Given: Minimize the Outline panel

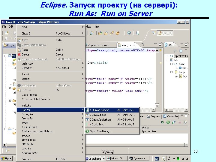Looking at the screenshot, I should [182, 44].
